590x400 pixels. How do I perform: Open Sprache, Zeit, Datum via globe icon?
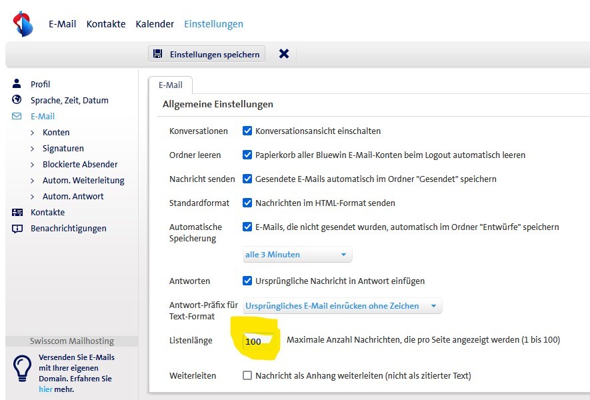17,99
